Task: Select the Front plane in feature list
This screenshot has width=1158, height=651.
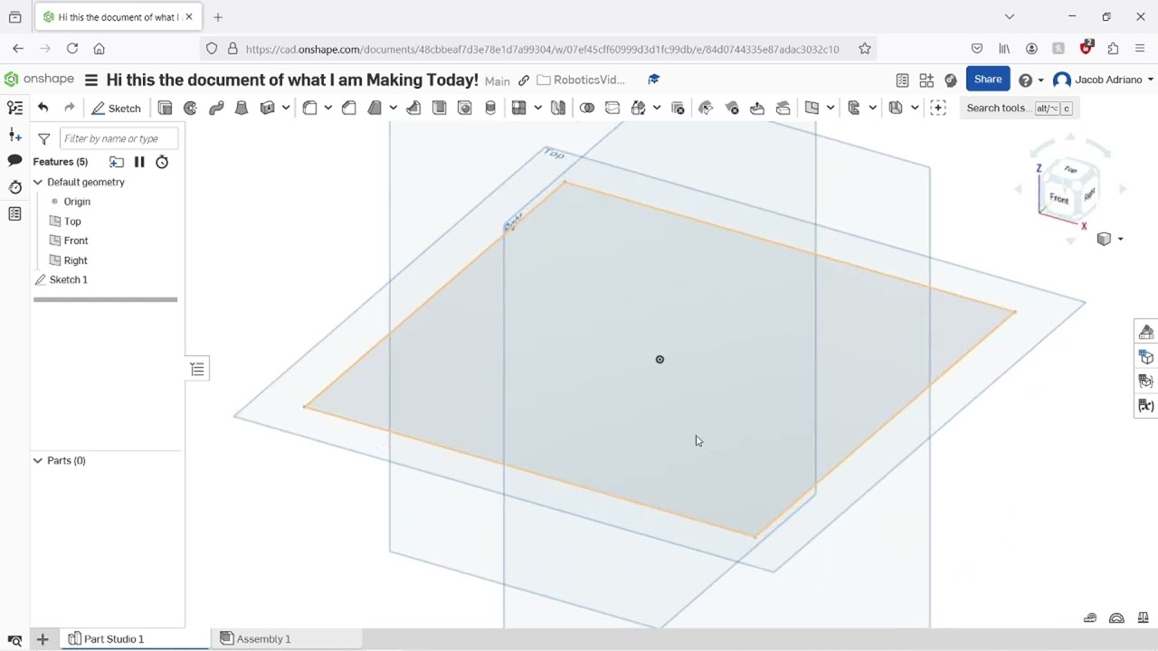Action: coord(76,241)
